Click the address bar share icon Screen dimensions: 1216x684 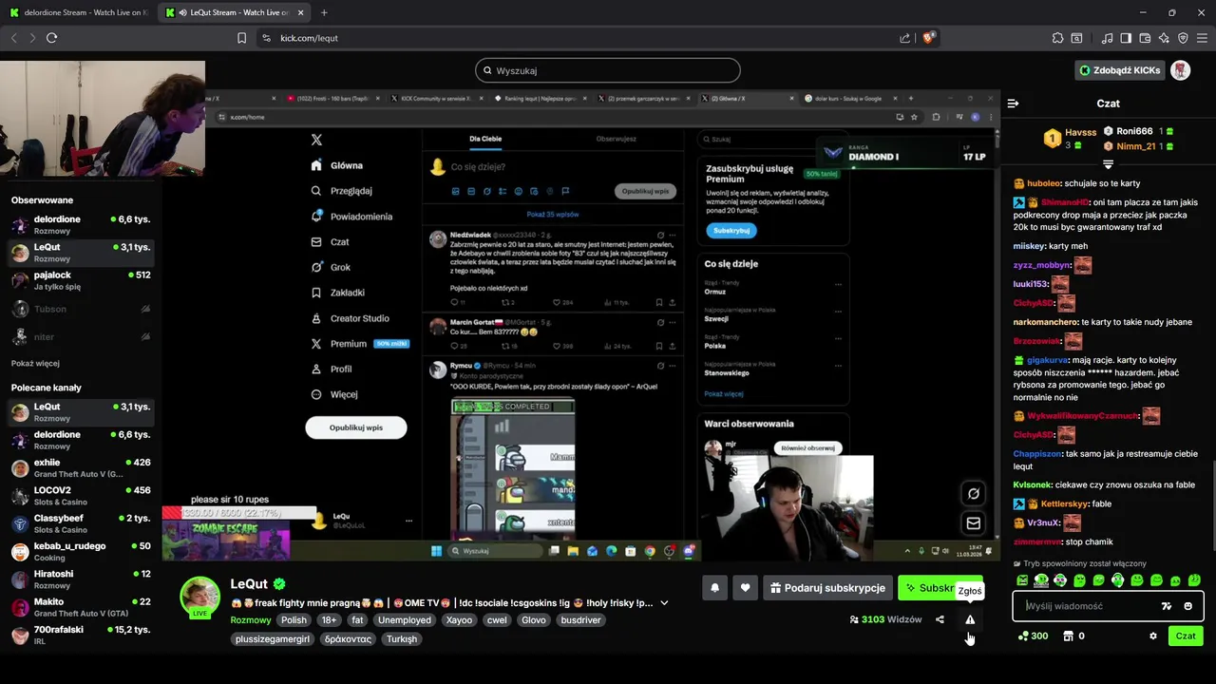pyautogui.click(x=904, y=38)
